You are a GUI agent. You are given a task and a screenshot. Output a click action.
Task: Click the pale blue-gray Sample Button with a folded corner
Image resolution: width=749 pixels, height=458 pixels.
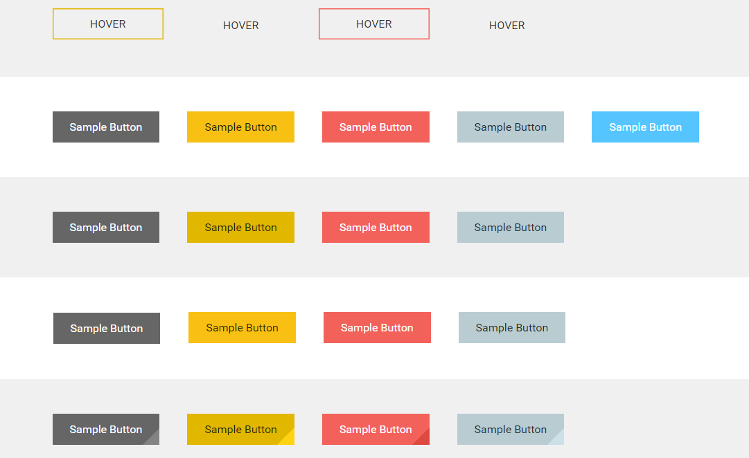511,430
